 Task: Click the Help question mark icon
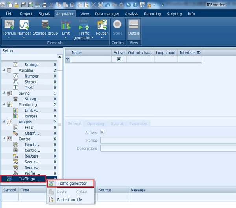pyautogui.click(x=135, y=5)
